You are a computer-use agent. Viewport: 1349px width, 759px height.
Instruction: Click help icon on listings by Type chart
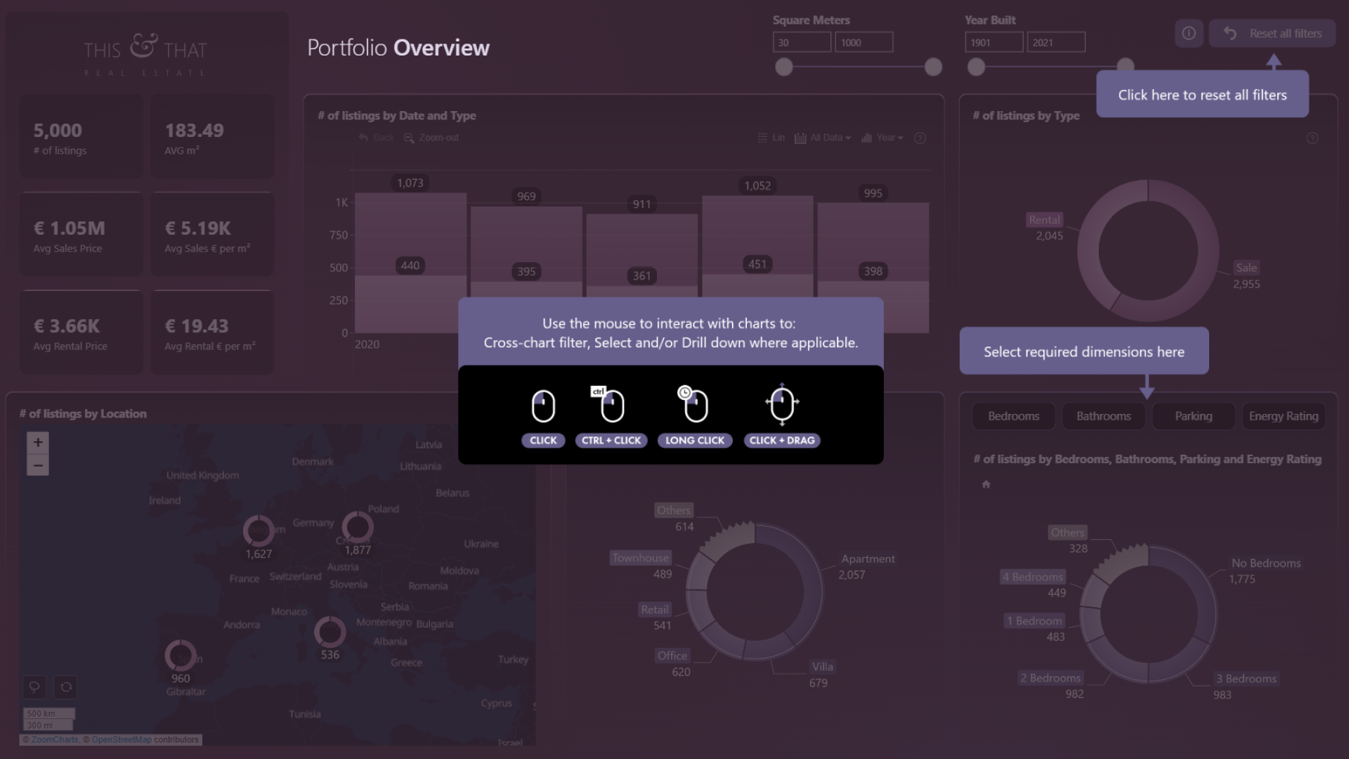click(x=1312, y=138)
